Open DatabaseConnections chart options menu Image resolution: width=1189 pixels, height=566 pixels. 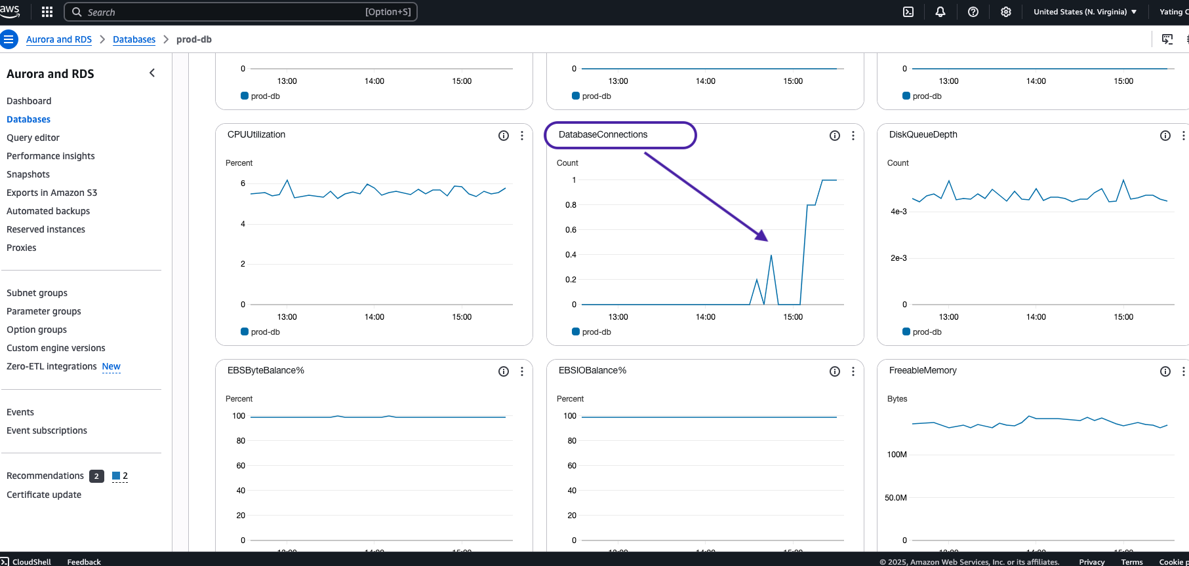pos(853,136)
